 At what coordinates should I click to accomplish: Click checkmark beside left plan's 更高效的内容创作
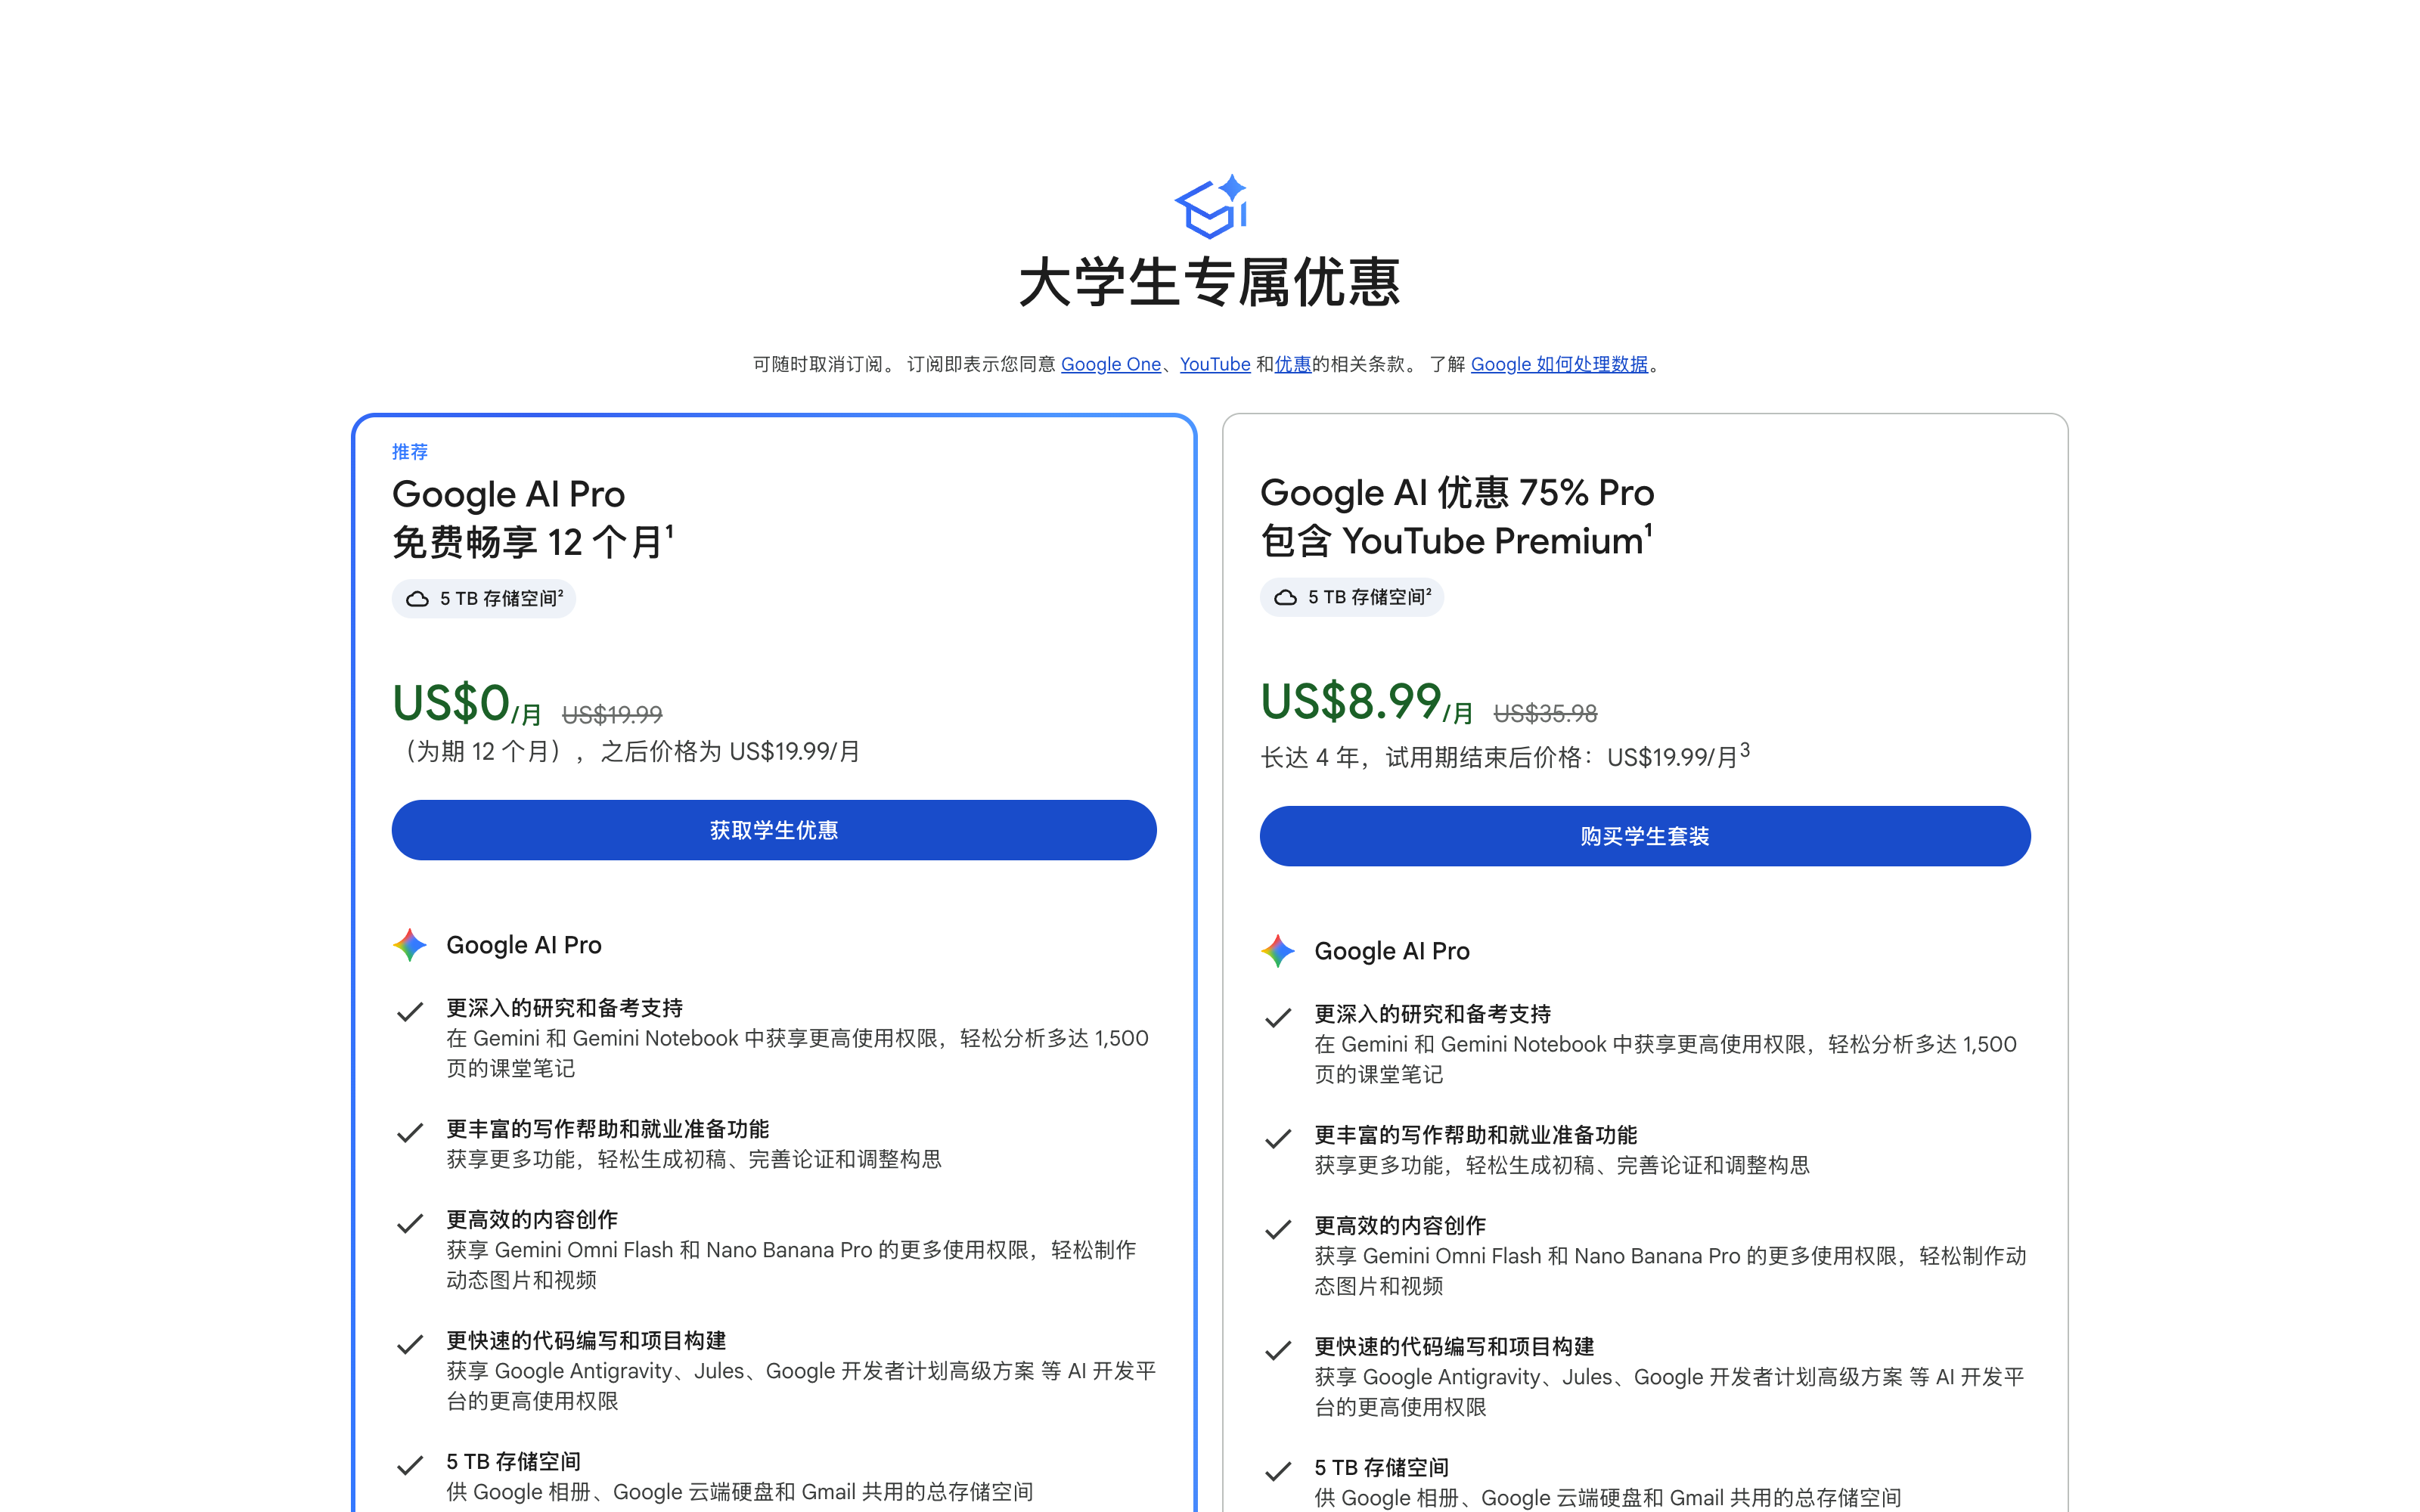(410, 1224)
